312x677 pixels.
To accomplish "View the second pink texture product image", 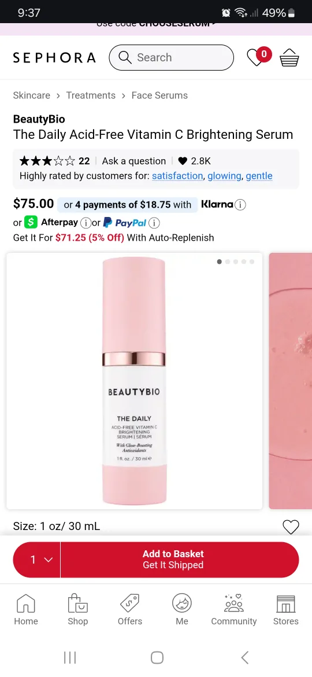I will click(291, 381).
